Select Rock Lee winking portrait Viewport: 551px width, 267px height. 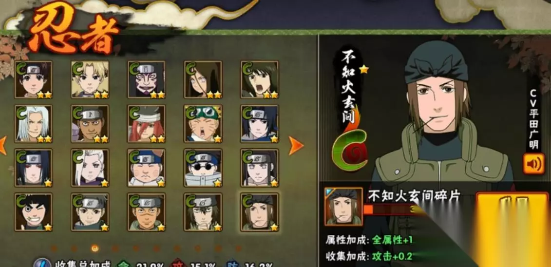point(34,212)
